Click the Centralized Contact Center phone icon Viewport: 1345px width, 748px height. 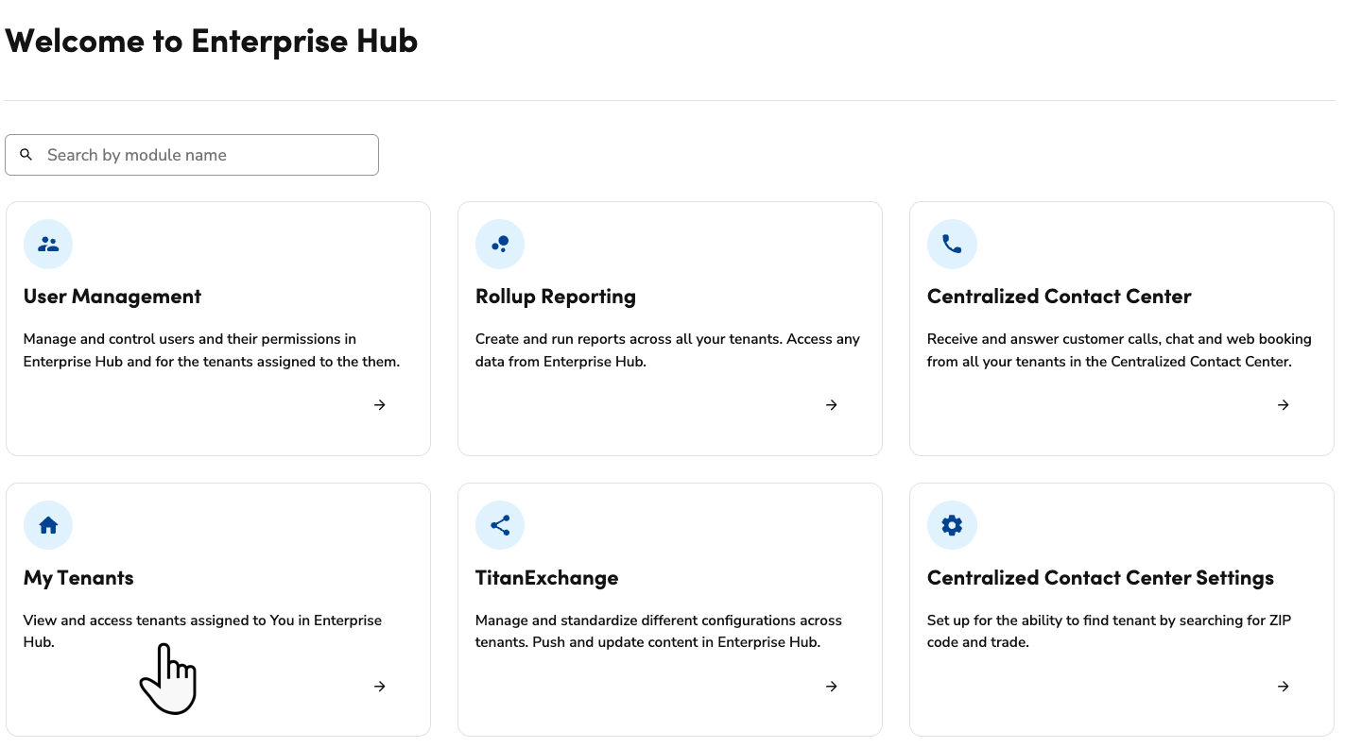[952, 244]
